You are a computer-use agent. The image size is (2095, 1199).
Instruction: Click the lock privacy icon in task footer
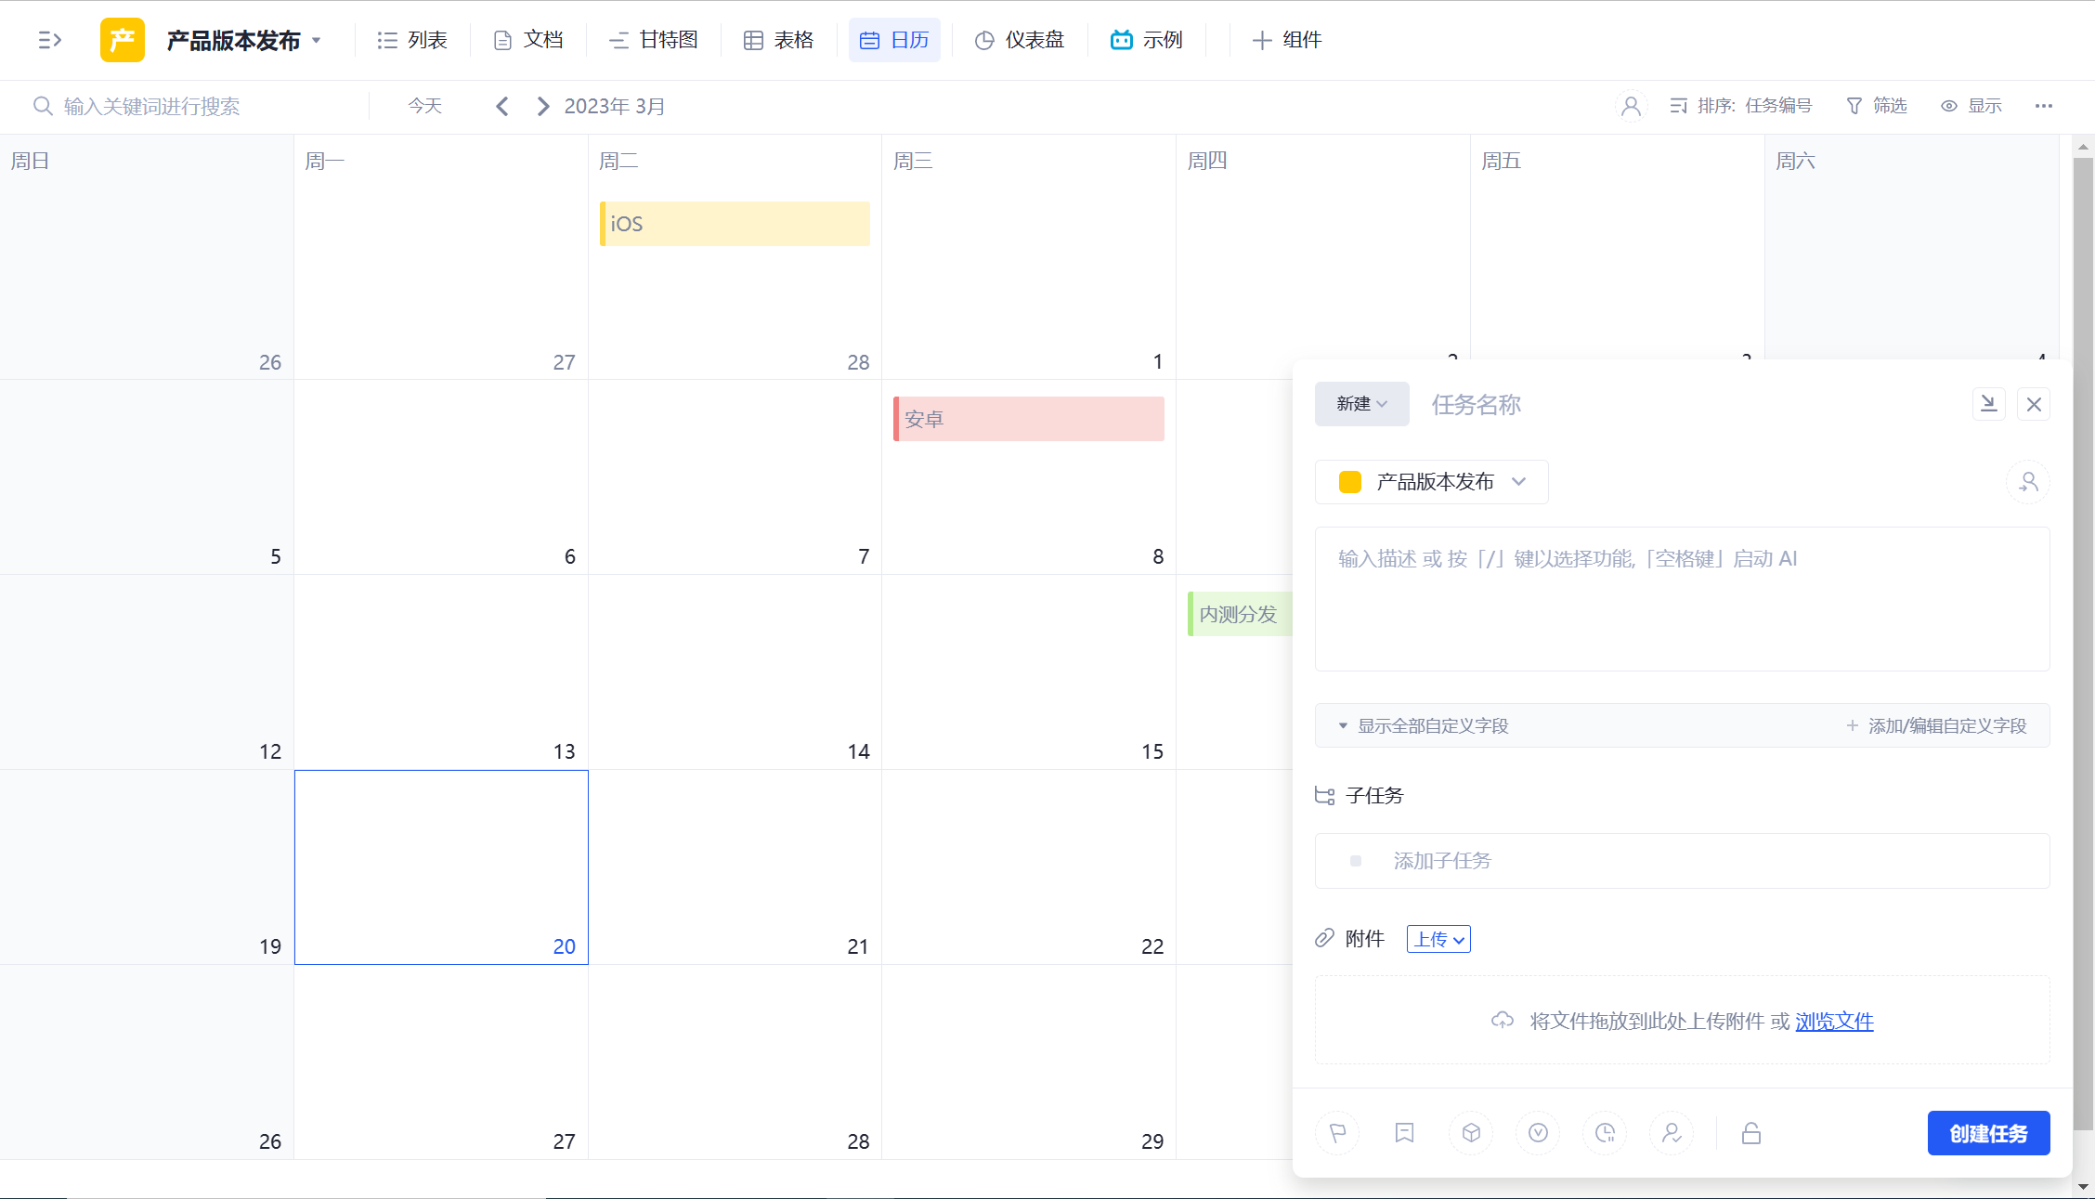(x=1751, y=1133)
